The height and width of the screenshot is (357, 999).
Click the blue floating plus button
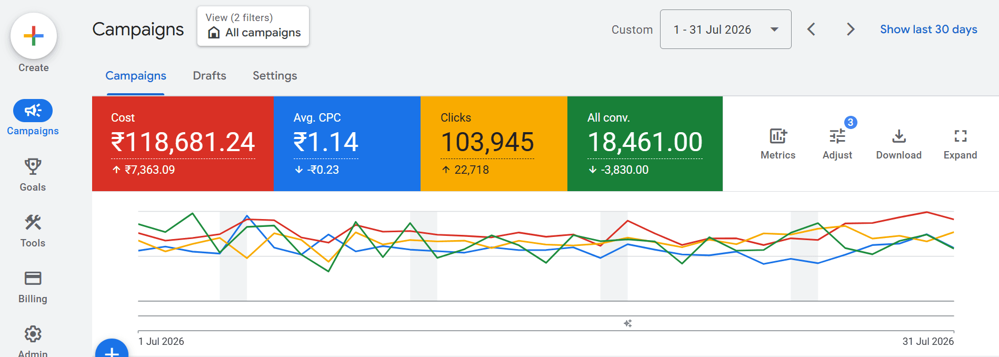click(x=112, y=349)
